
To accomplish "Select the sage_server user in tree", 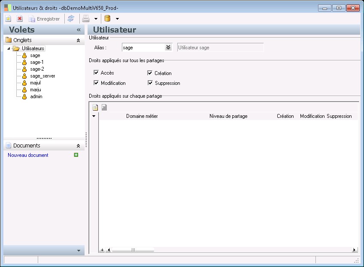I will click(x=42, y=76).
